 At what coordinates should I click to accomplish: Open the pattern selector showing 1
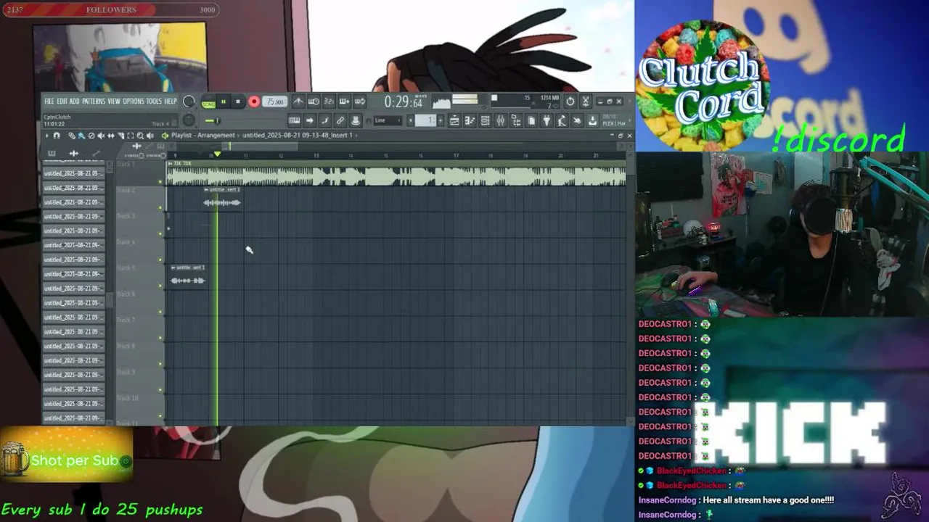425,120
